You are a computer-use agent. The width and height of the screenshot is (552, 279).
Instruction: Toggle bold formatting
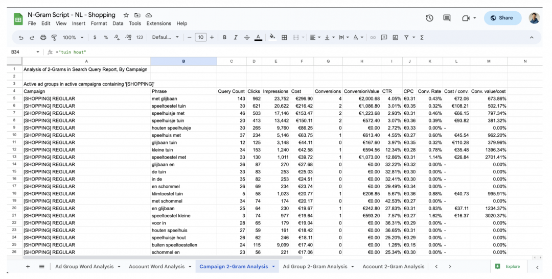[x=224, y=38]
